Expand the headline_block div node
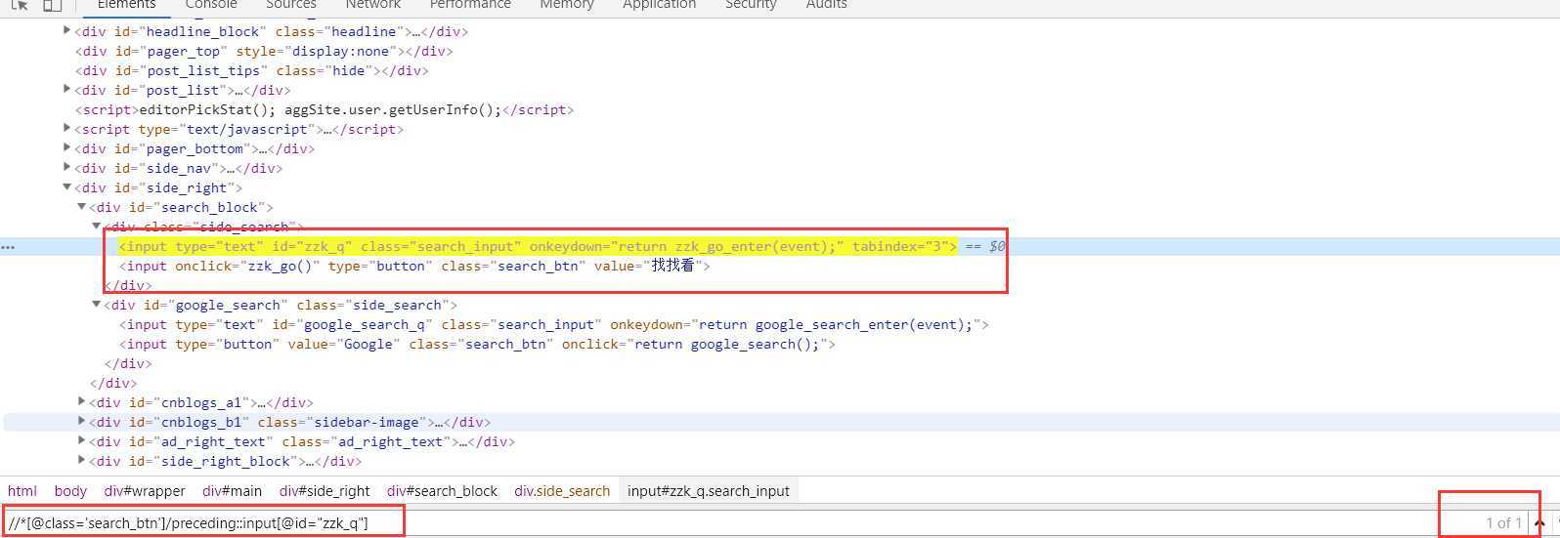Screen dimensions: 1560x538 pos(67,31)
